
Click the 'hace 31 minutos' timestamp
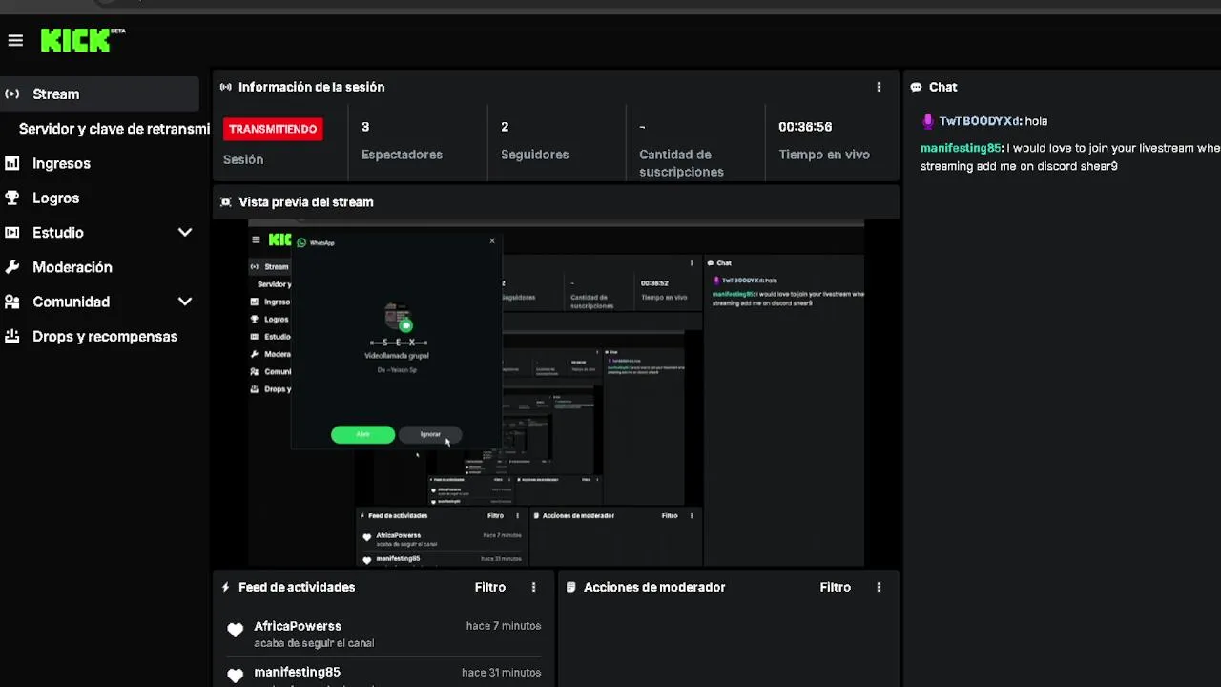click(x=502, y=672)
